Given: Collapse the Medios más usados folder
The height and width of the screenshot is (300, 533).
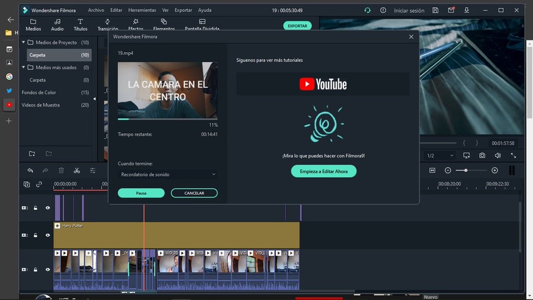Looking at the screenshot, I should (x=24, y=68).
